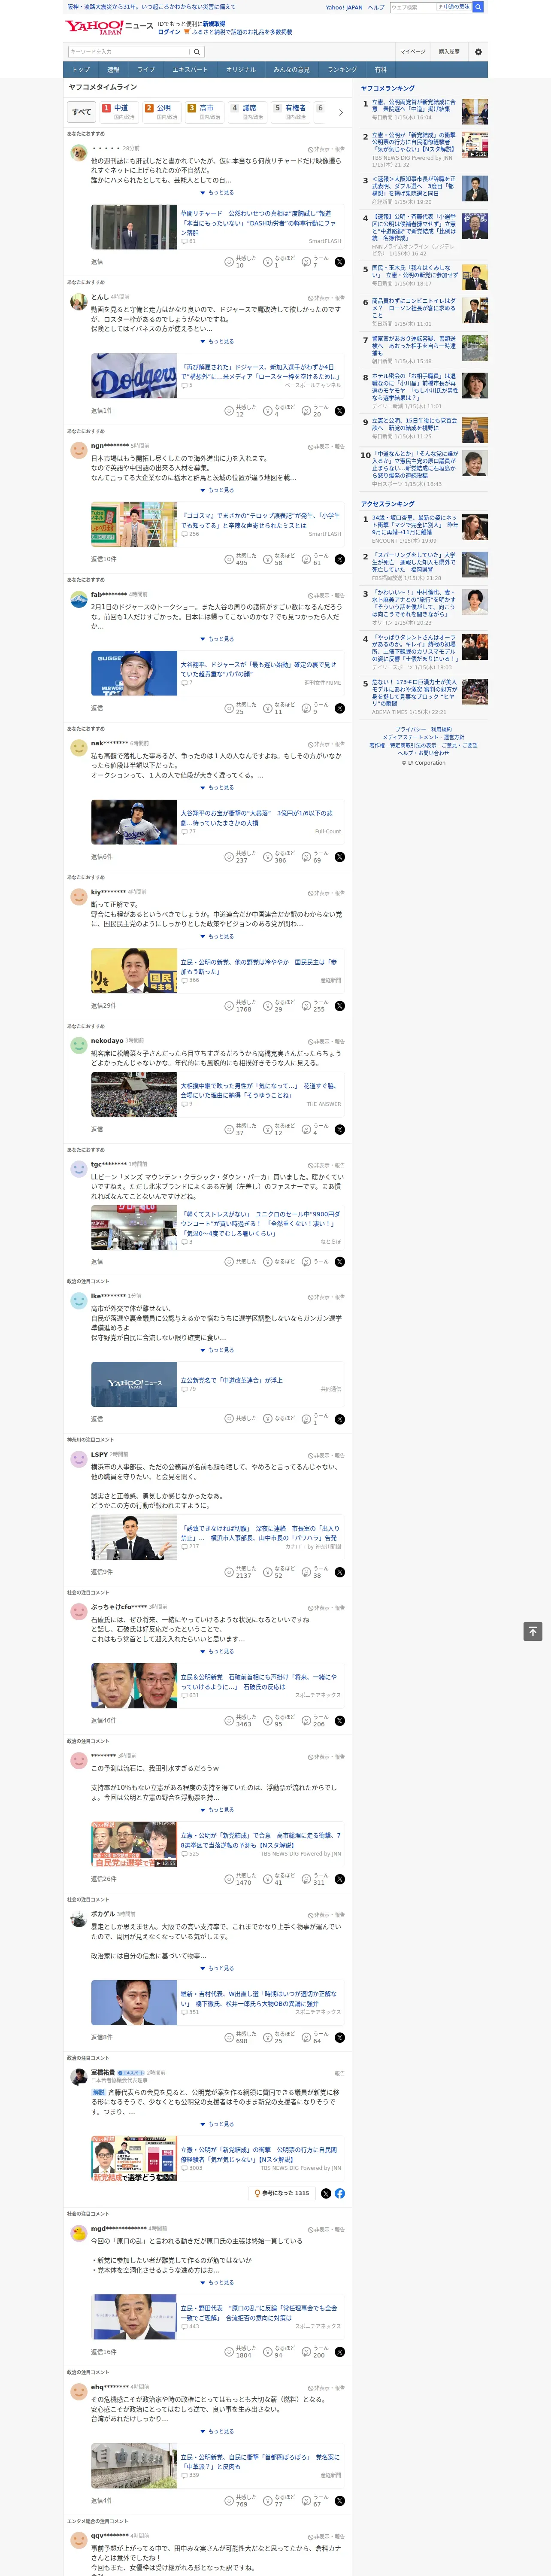The width and height of the screenshot is (551, 2576).
Task: Expand もっと見る on ngn's comment
Action: (x=217, y=490)
